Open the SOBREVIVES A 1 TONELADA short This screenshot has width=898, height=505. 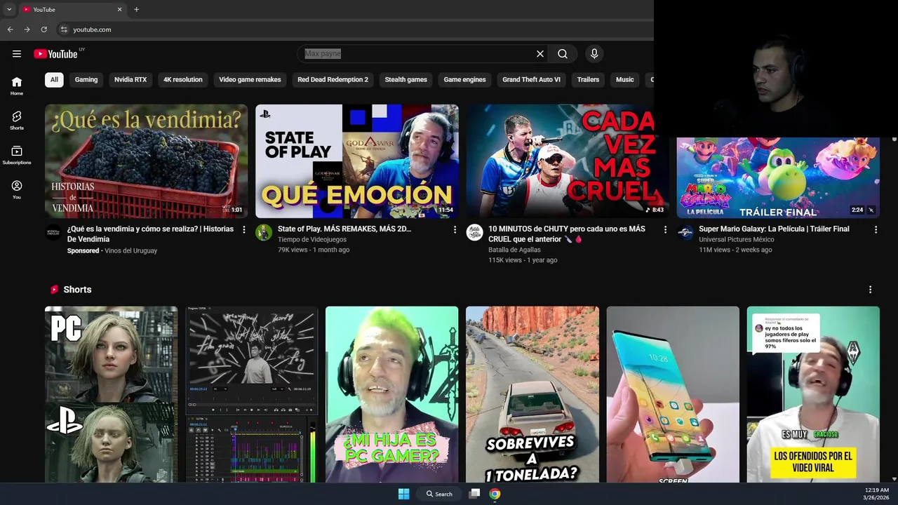tap(532, 394)
